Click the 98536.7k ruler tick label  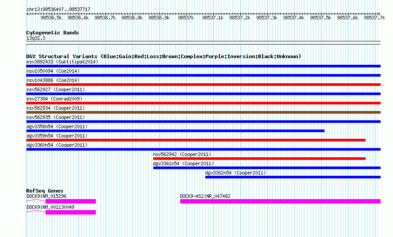coord(105,18)
